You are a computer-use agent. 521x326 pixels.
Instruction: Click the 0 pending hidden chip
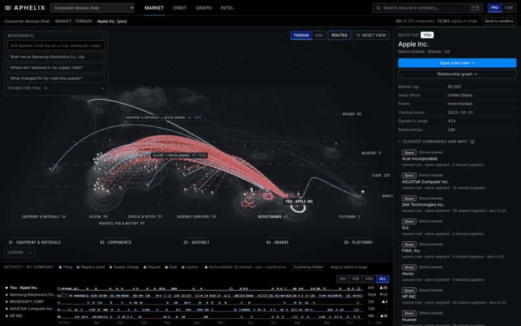[x=308, y=267]
